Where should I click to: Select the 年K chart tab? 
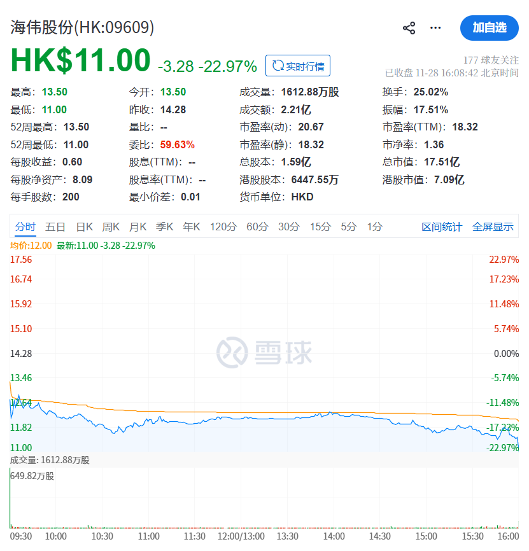[192, 227]
